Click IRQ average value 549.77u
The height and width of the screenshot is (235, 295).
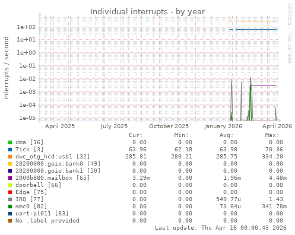[x=229, y=199]
